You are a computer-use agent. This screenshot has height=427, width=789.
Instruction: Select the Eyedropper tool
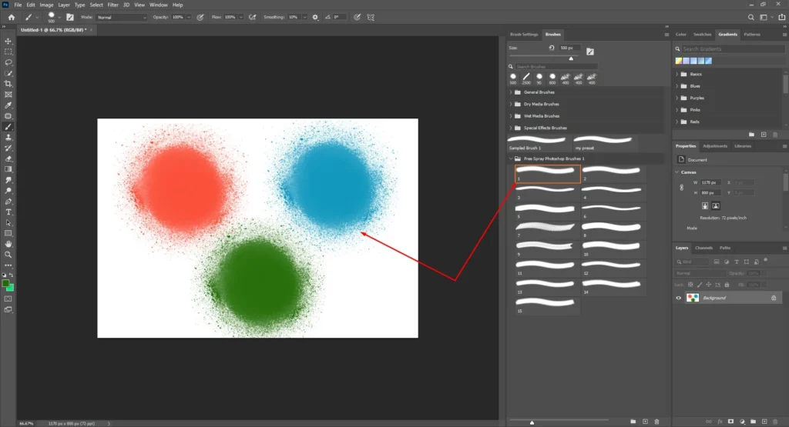(x=8, y=105)
